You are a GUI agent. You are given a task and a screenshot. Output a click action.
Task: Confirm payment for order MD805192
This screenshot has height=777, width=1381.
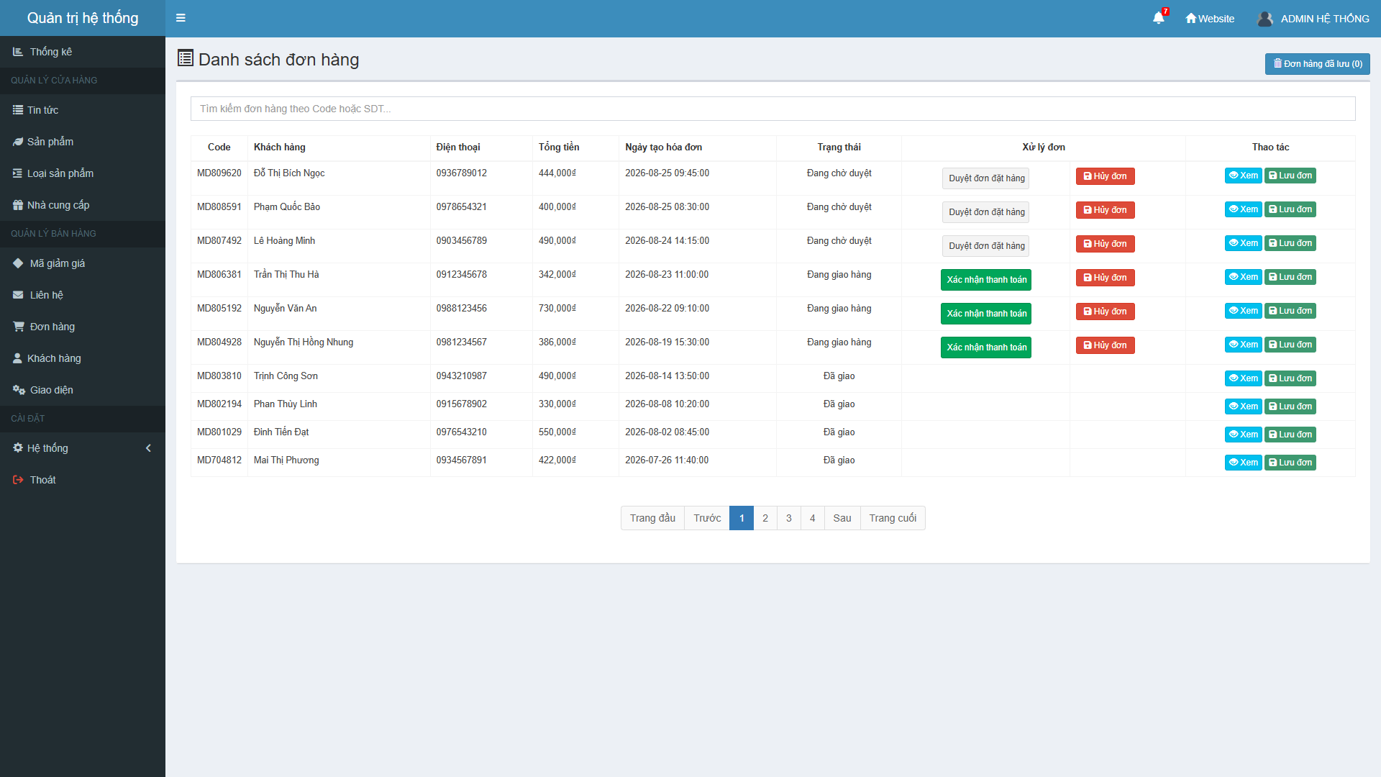985,314
